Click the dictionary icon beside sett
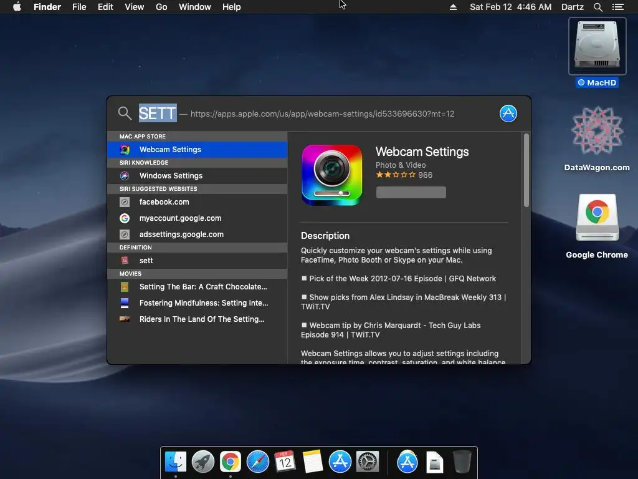Image resolution: width=638 pixels, height=479 pixels. tap(125, 260)
